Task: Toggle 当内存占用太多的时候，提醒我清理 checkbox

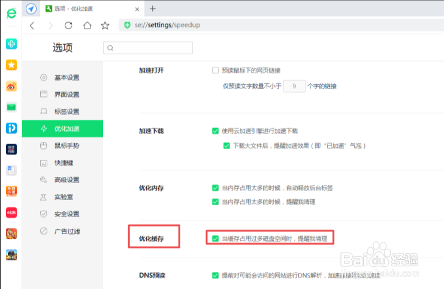Action: (215, 202)
